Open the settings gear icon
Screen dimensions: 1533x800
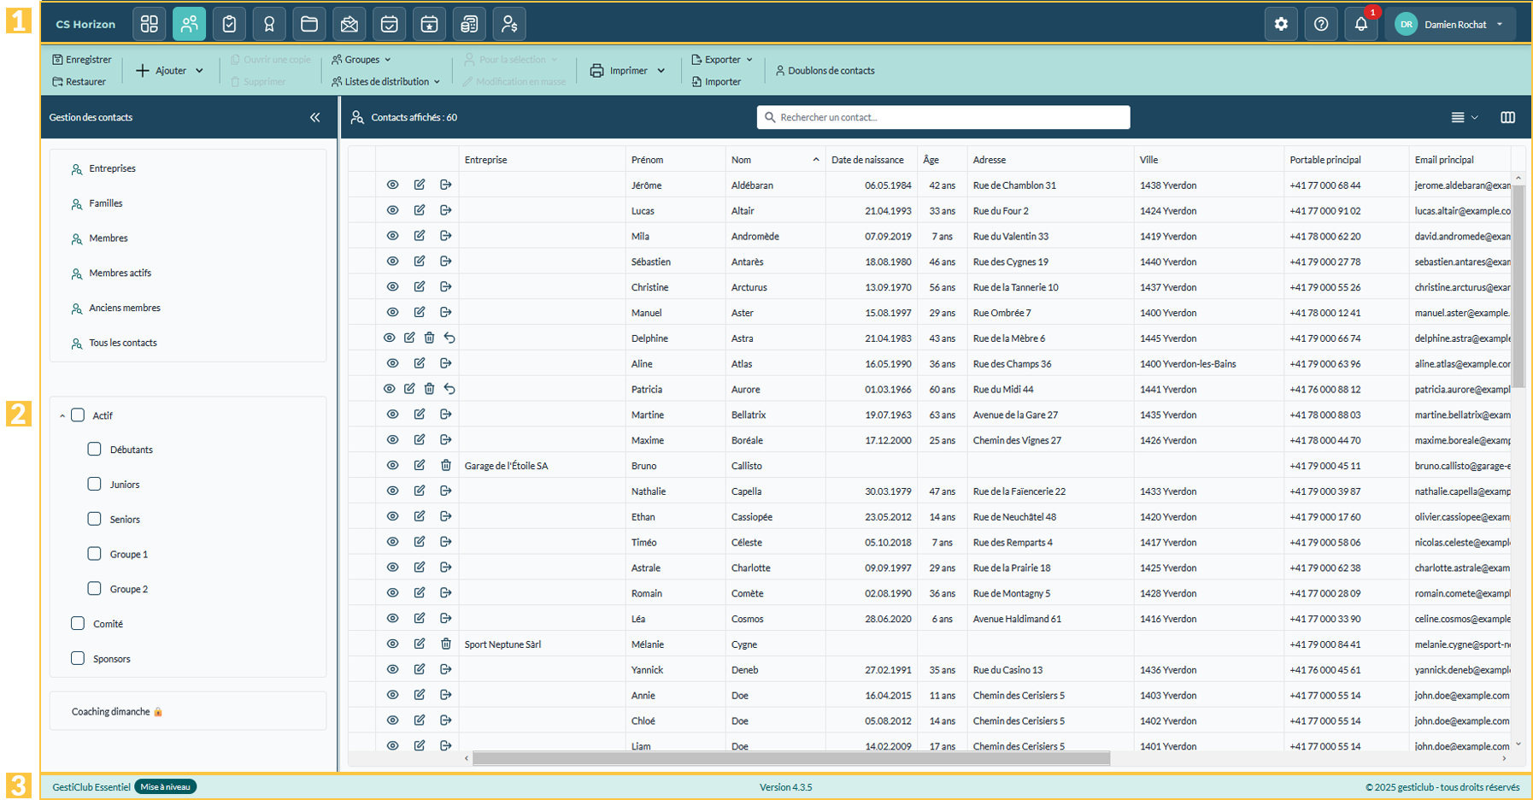click(1281, 24)
